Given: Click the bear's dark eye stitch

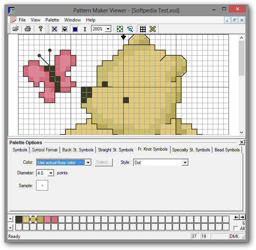Looking at the screenshot, I should click(x=126, y=100).
